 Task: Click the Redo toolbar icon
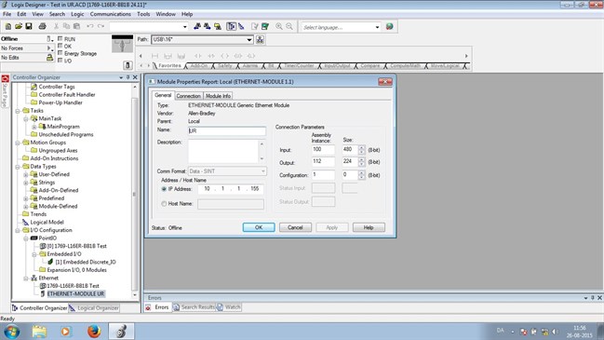click(101, 26)
